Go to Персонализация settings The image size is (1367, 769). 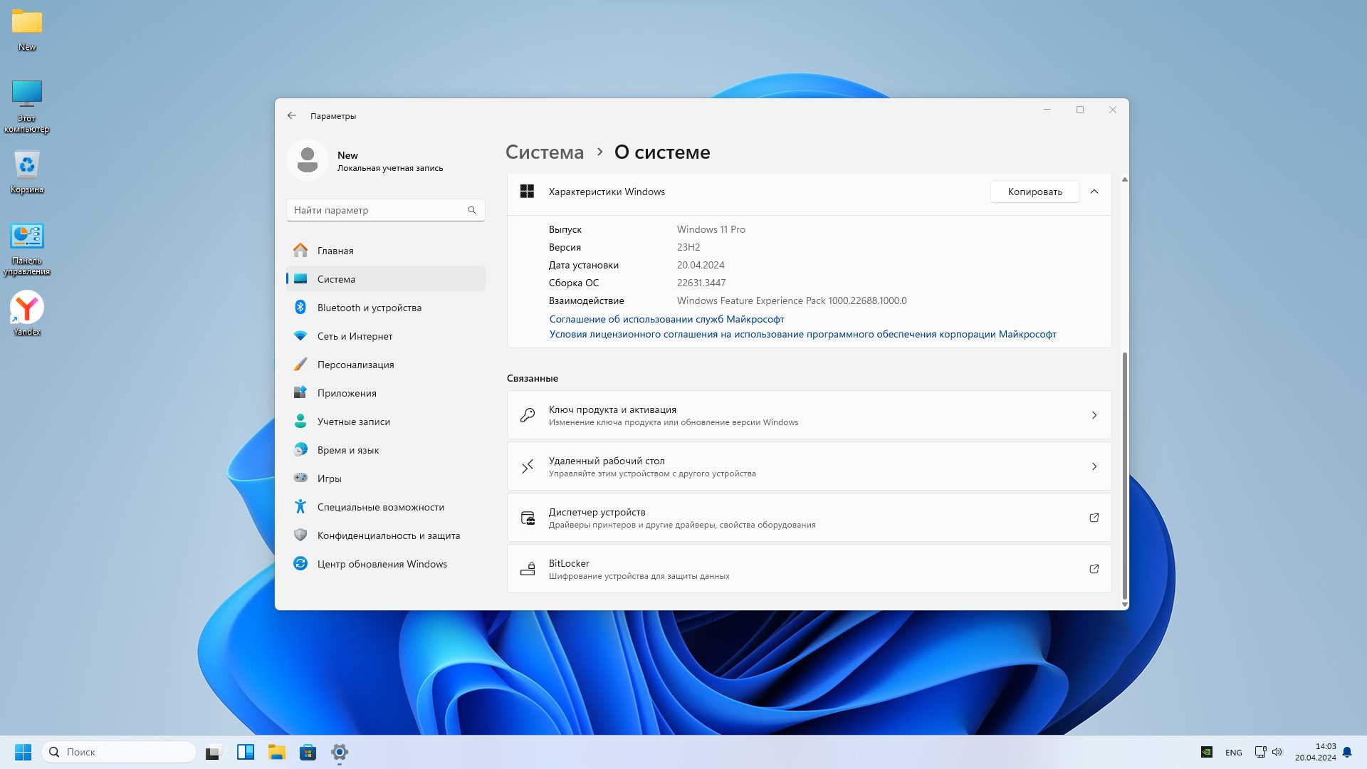pyautogui.click(x=355, y=365)
